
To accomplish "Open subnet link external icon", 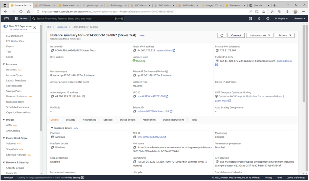I will pyautogui.click(x=171, y=111).
